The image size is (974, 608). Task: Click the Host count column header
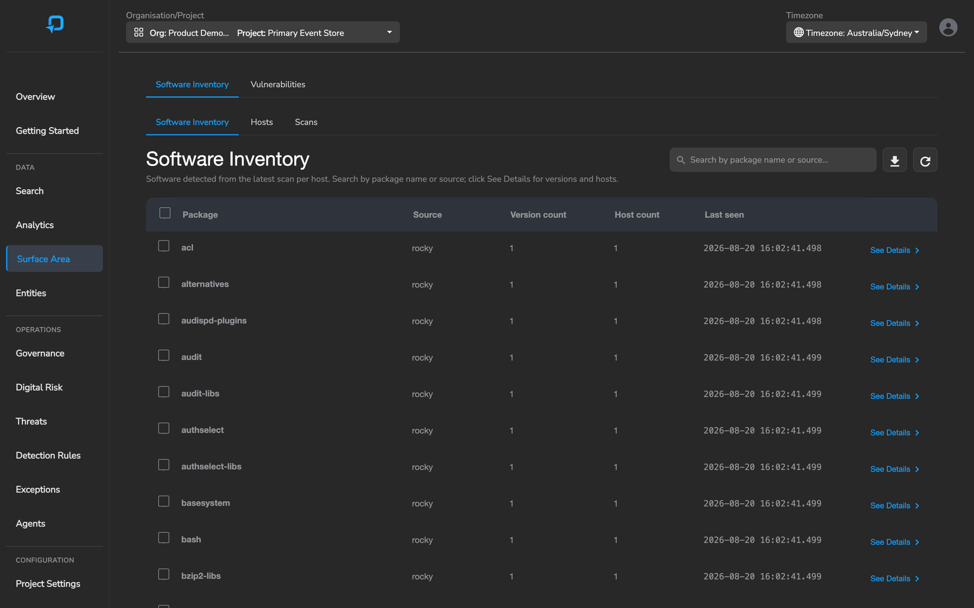click(x=637, y=215)
